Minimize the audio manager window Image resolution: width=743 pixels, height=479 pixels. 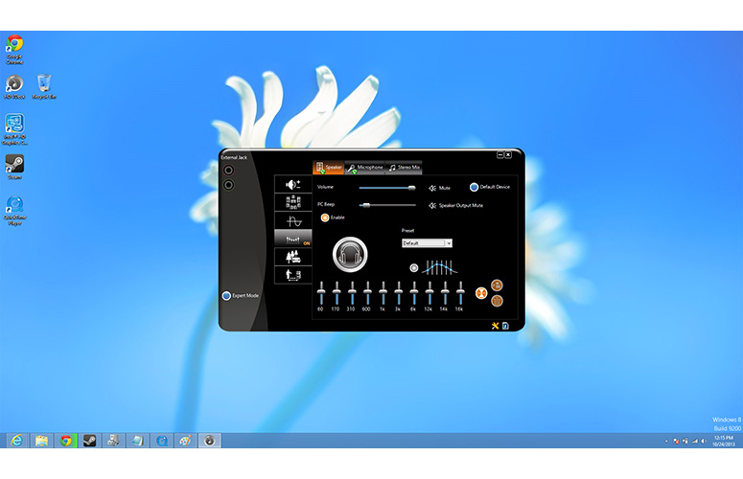pyautogui.click(x=499, y=155)
